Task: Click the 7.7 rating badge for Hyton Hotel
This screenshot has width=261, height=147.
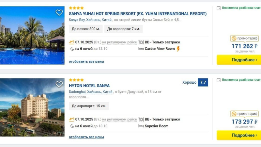Action: (203, 83)
